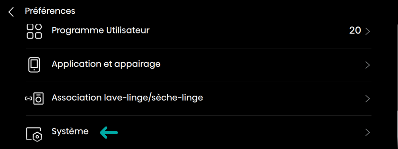Select the Système text label
398x149 pixels.
tap(70, 132)
